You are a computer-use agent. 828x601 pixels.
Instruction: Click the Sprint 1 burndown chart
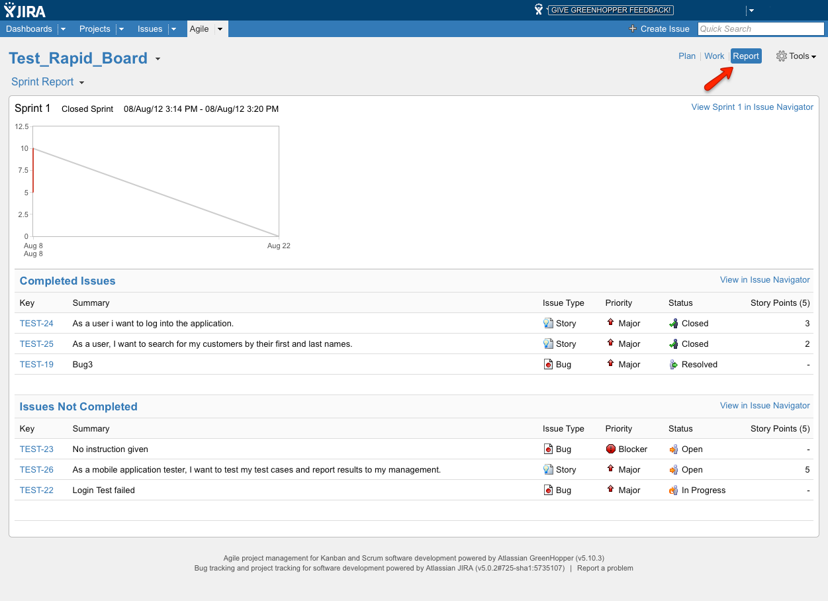point(156,181)
